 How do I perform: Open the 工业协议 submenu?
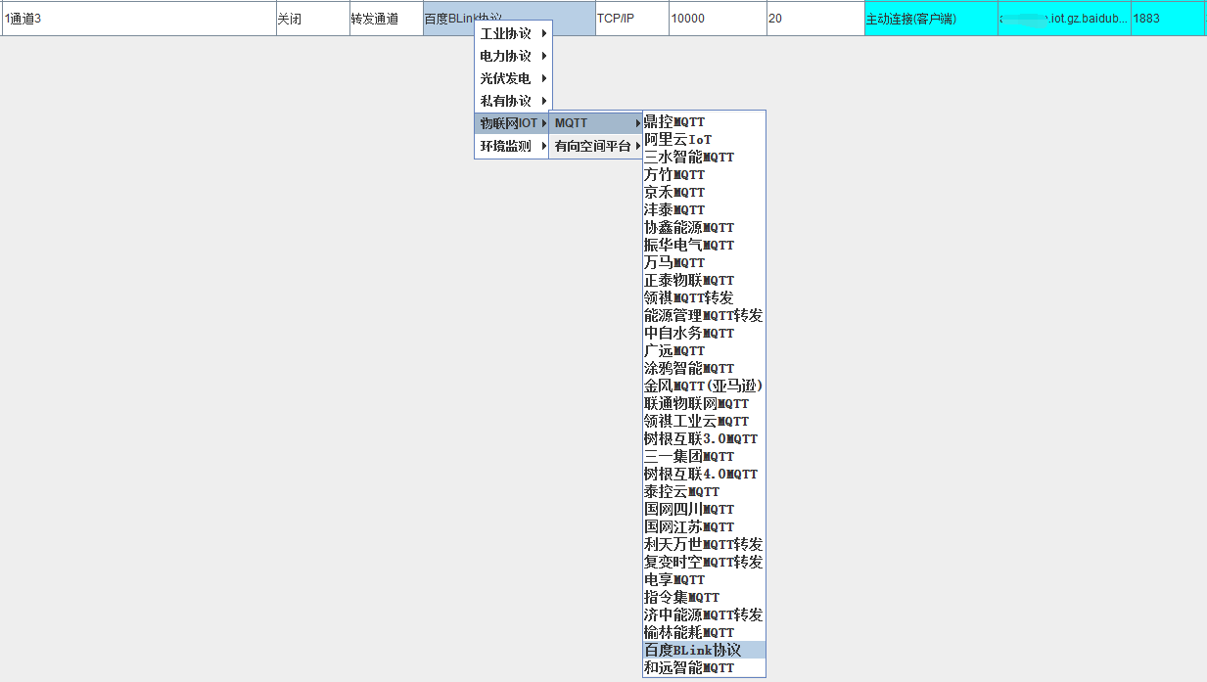click(513, 33)
